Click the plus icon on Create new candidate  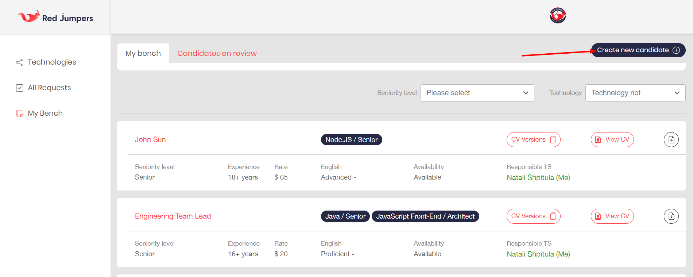tap(676, 50)
